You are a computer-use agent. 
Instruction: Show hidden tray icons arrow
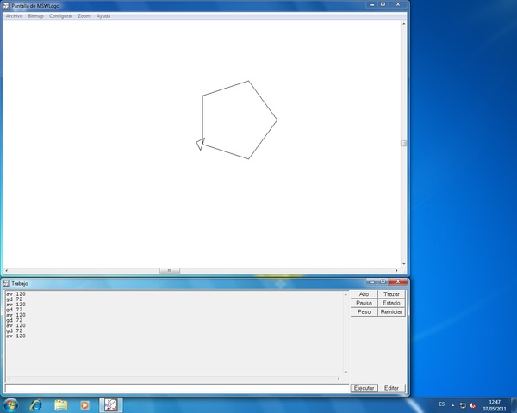click(452, 405)
